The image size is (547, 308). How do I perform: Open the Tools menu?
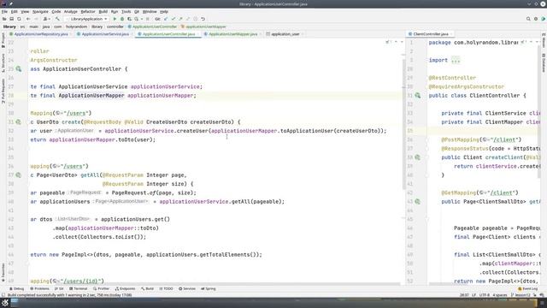pyautogui.click(x=126, y=11)
